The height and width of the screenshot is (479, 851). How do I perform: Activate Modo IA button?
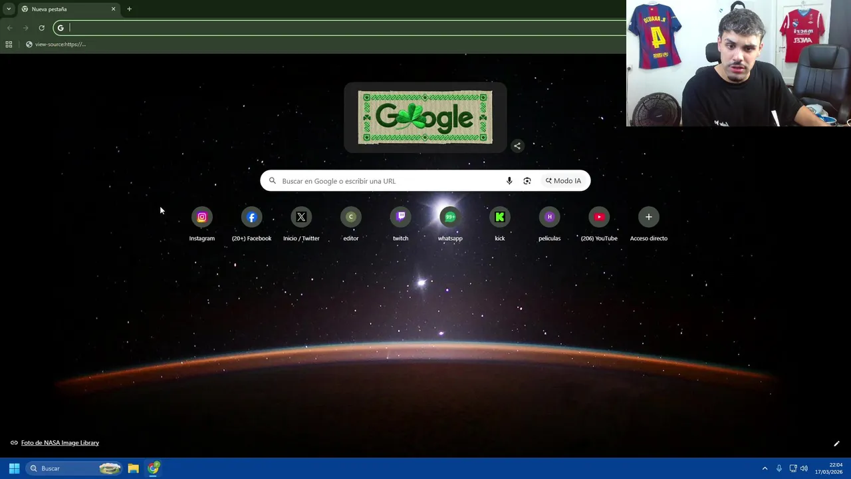pyautogui.click(x=563, y=181)
